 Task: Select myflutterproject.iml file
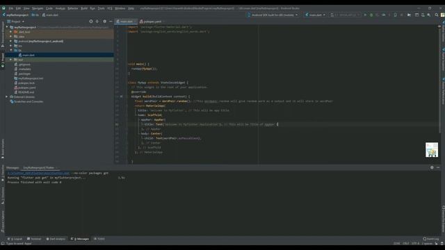pyautogui.click(x=31, y=78)
